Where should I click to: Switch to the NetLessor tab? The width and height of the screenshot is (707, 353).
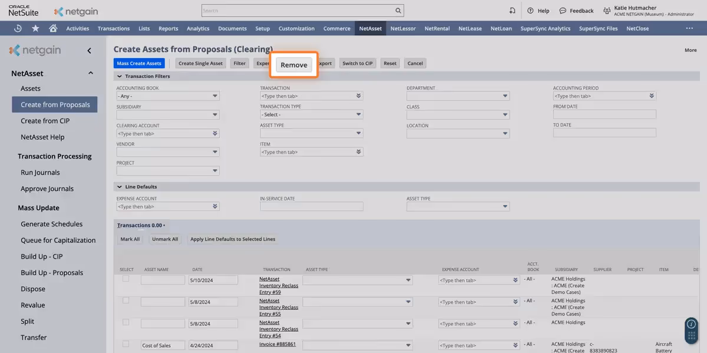pyautogui.click(x=403, y=28)
